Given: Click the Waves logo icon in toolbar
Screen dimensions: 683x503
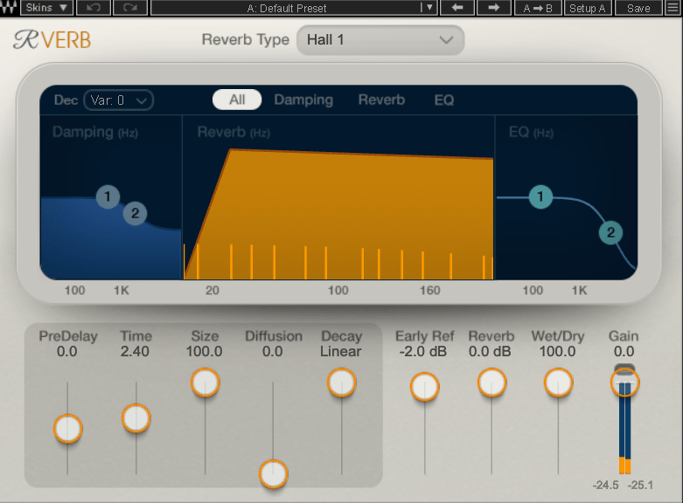Looking at the screenshot, I should [10, 8].
